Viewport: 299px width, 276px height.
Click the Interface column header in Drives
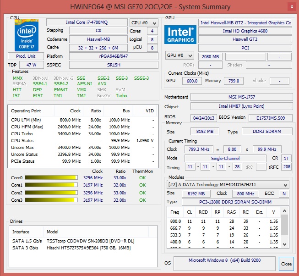(x=27, y=232)
